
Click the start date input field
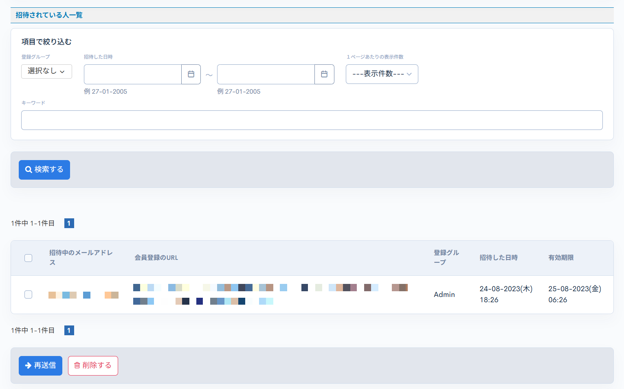click(133, 74)
